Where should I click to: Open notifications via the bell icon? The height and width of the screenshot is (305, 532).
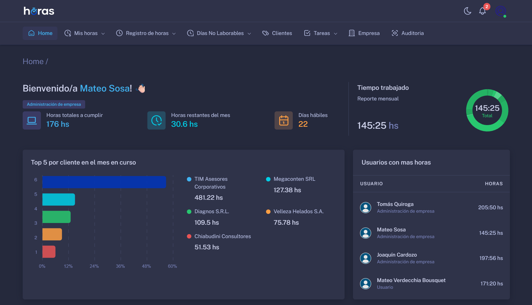[x=482, y=11]
